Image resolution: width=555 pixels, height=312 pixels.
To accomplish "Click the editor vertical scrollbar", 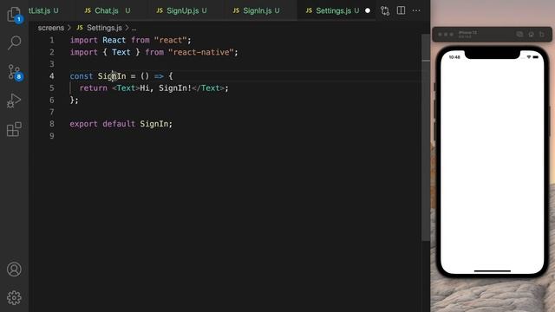I will (x=426, y=138).
